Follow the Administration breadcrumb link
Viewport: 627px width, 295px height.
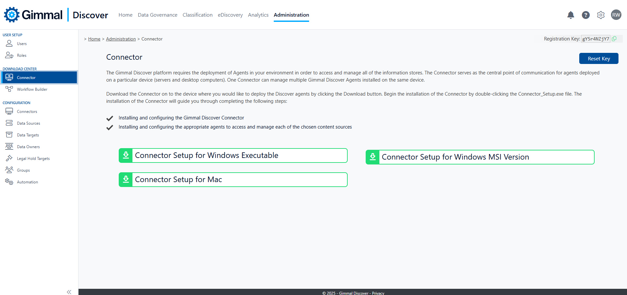[121, 39]
